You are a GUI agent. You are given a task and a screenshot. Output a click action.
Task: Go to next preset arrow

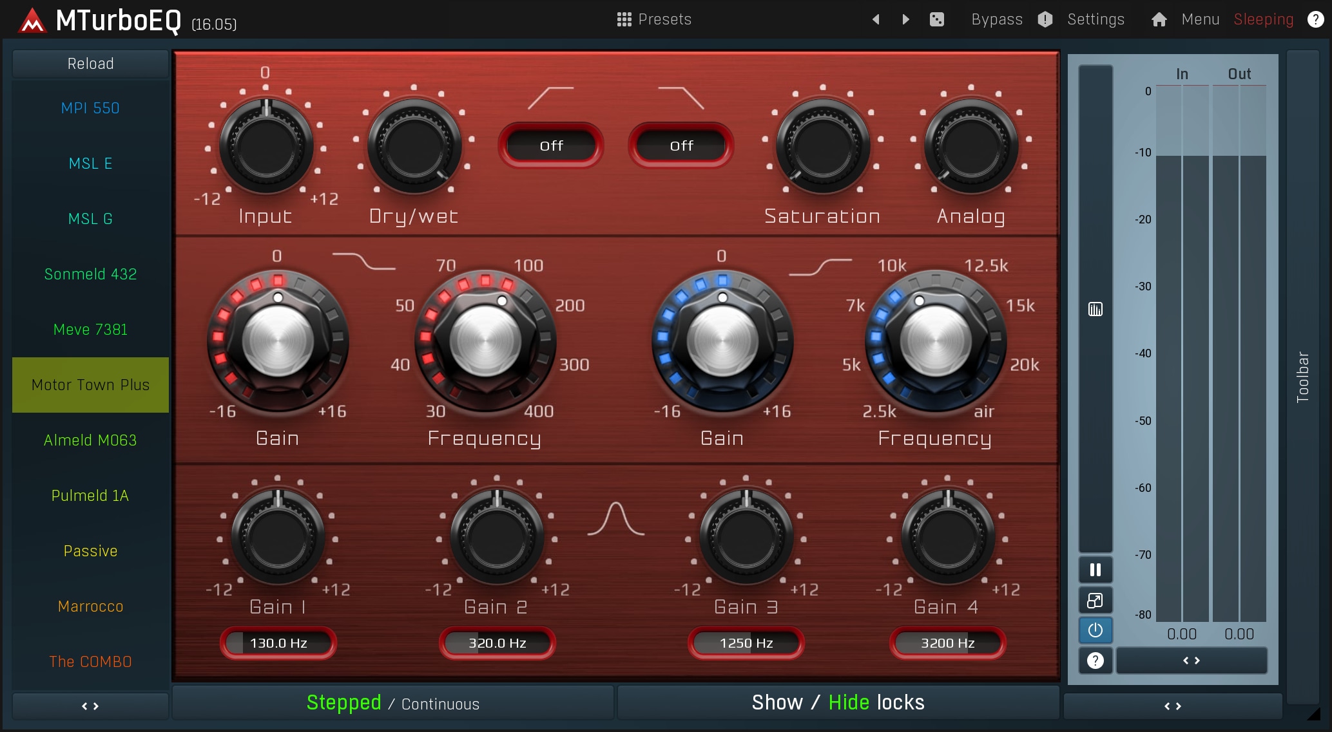point(905,19)
